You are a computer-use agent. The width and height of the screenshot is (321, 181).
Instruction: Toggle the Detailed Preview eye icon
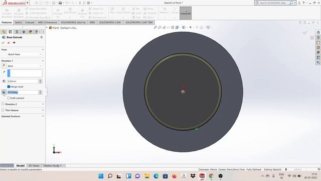[14, 43]
